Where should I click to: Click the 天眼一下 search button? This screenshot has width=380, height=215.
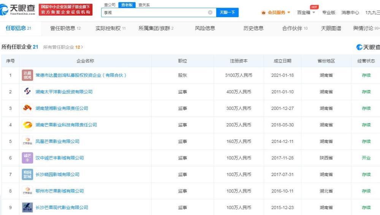click(227, 13)
